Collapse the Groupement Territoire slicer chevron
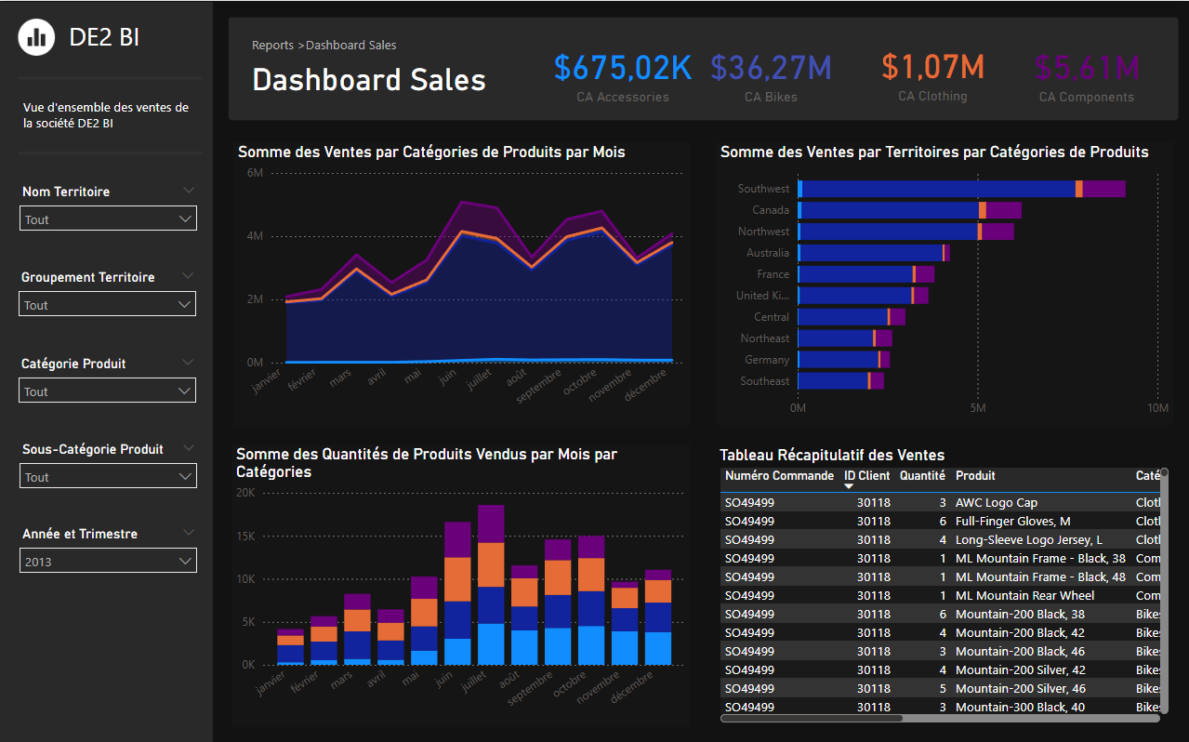 click(x=189, y=276)
